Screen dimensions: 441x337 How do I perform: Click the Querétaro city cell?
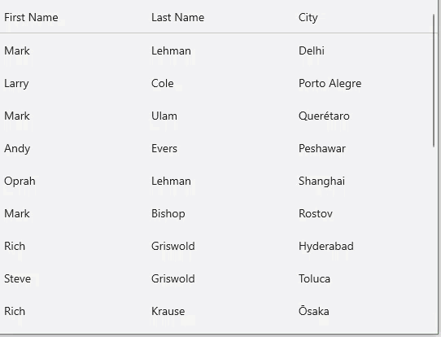click(x=324, y=116)
